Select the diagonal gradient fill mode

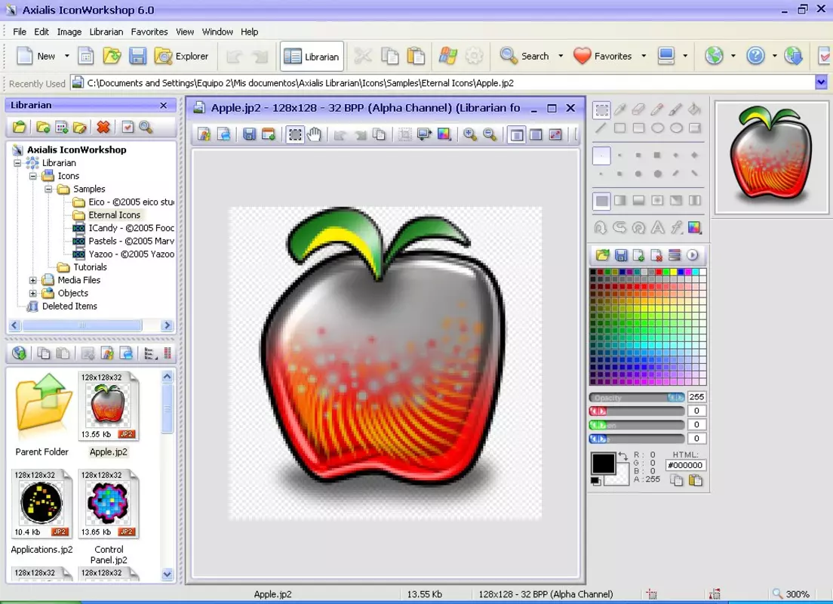coord(676,200)
